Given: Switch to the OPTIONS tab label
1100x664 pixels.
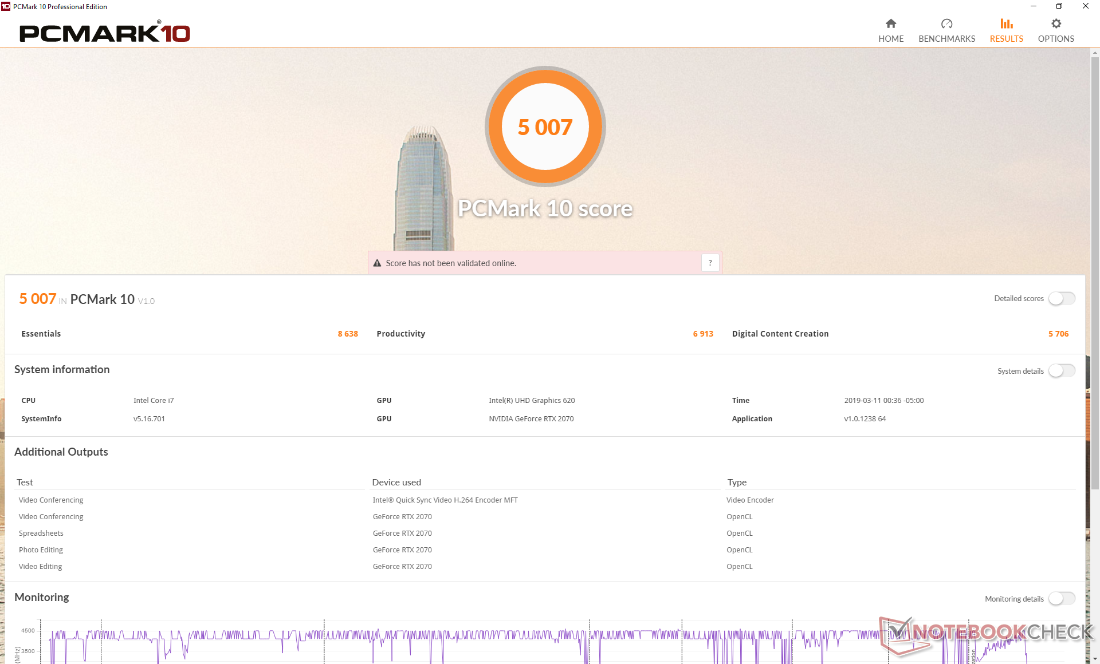Looking at the screenshot, I should pos(1056,39).
